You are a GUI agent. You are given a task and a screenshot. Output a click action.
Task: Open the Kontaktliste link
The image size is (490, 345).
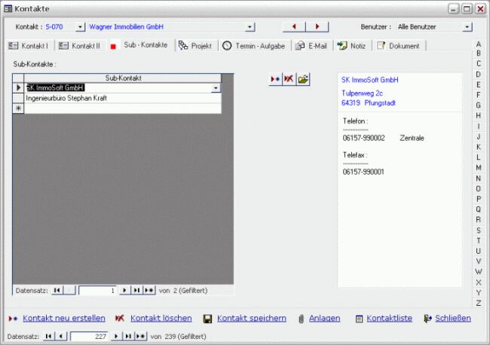(389, 319)
